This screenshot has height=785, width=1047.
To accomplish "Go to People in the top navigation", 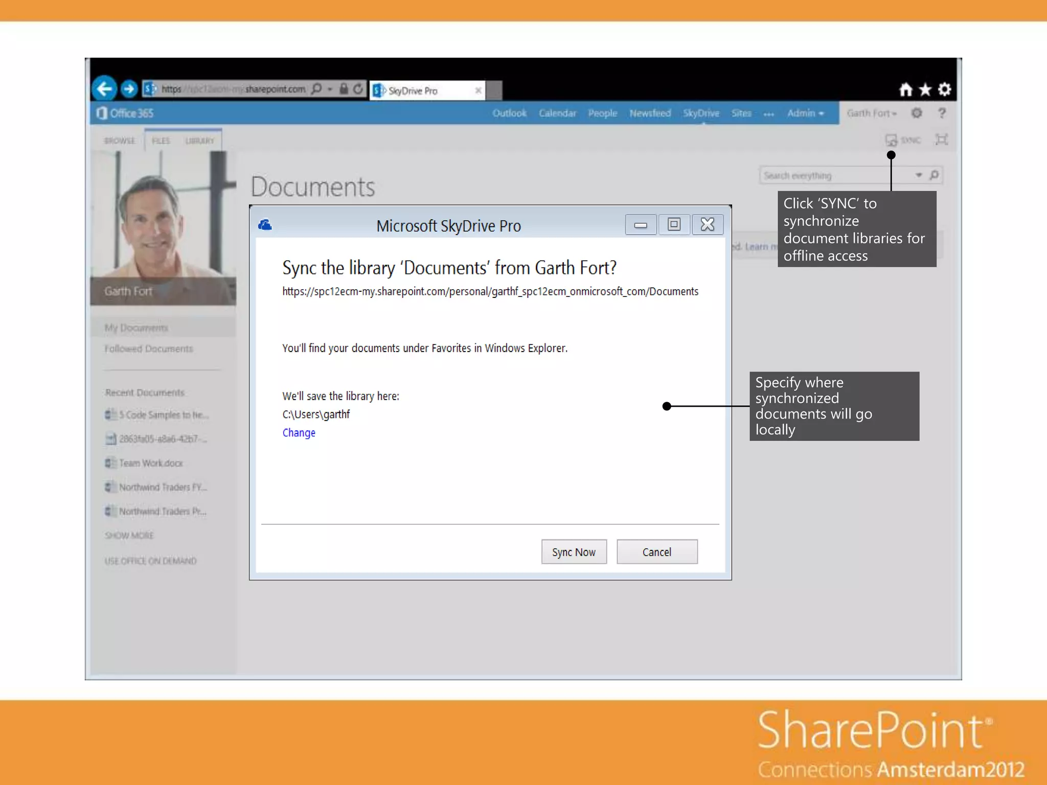I will pyautogui.click(x=602, y=113).
